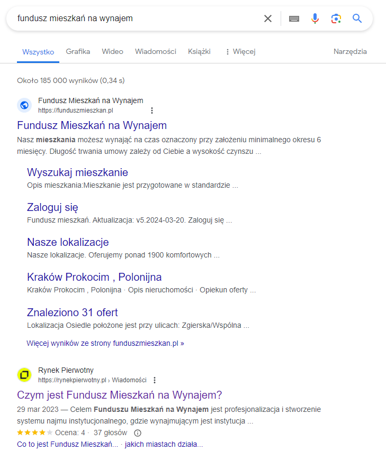Open Czym jest Fundusz Mieszkań na Wynajem?
Viewport: 386px width, 460px height.
point(119,395)
